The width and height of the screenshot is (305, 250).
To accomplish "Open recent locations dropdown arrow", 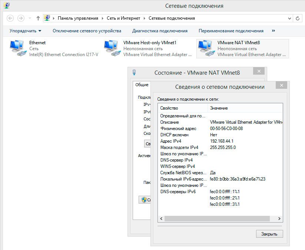I will pos(30,18).
